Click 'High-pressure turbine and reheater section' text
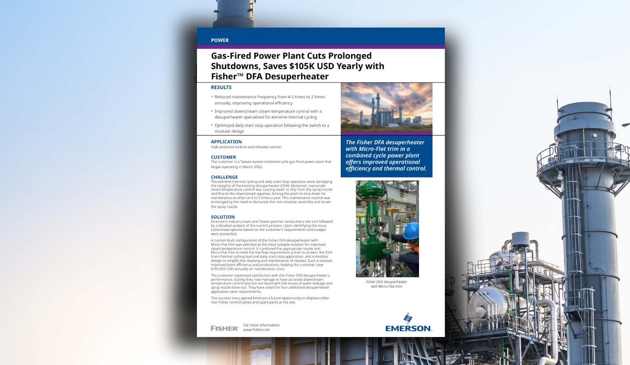Viewport: 630px width, 365px height. (x=246, y=147)
